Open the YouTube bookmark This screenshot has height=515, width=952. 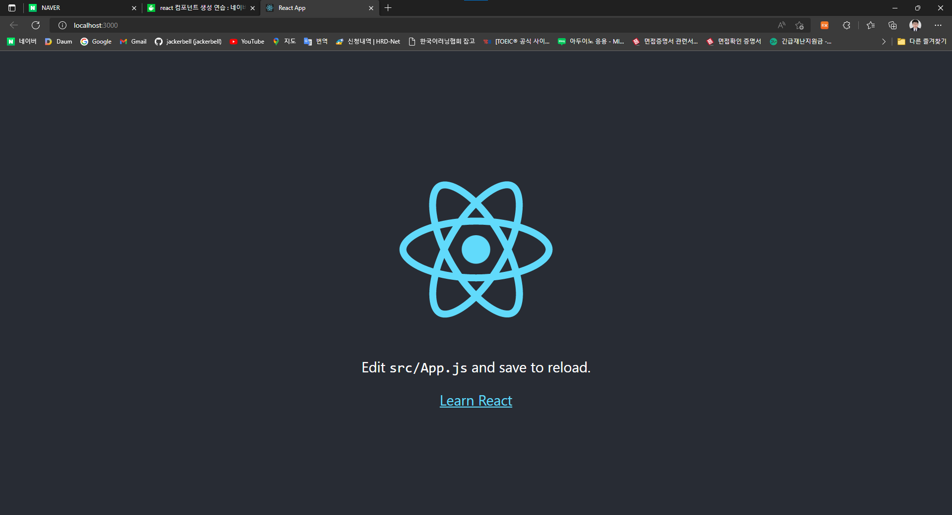point(247,42)
